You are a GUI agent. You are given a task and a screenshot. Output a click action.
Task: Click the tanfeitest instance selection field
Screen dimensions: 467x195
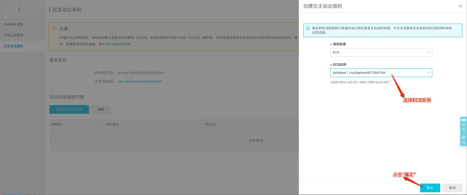coord(381,73)
